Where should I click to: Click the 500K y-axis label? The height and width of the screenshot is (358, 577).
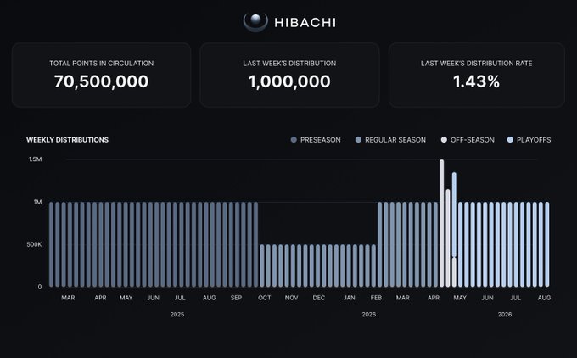(34, 244)
